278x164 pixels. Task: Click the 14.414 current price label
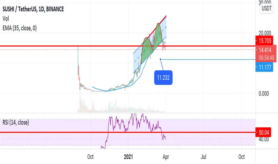pos(265,50)
